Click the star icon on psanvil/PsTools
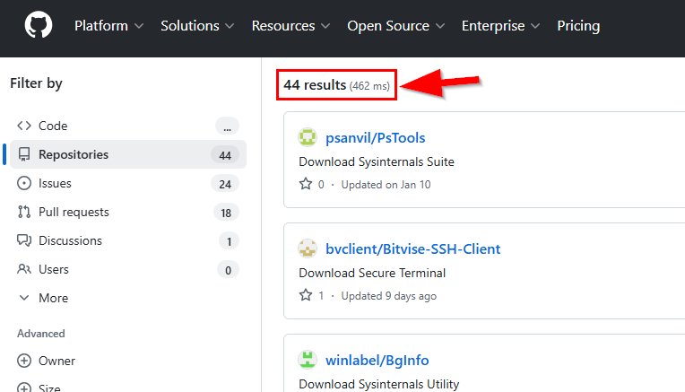This screenshot has height=392, width=685. coord(306,185)
